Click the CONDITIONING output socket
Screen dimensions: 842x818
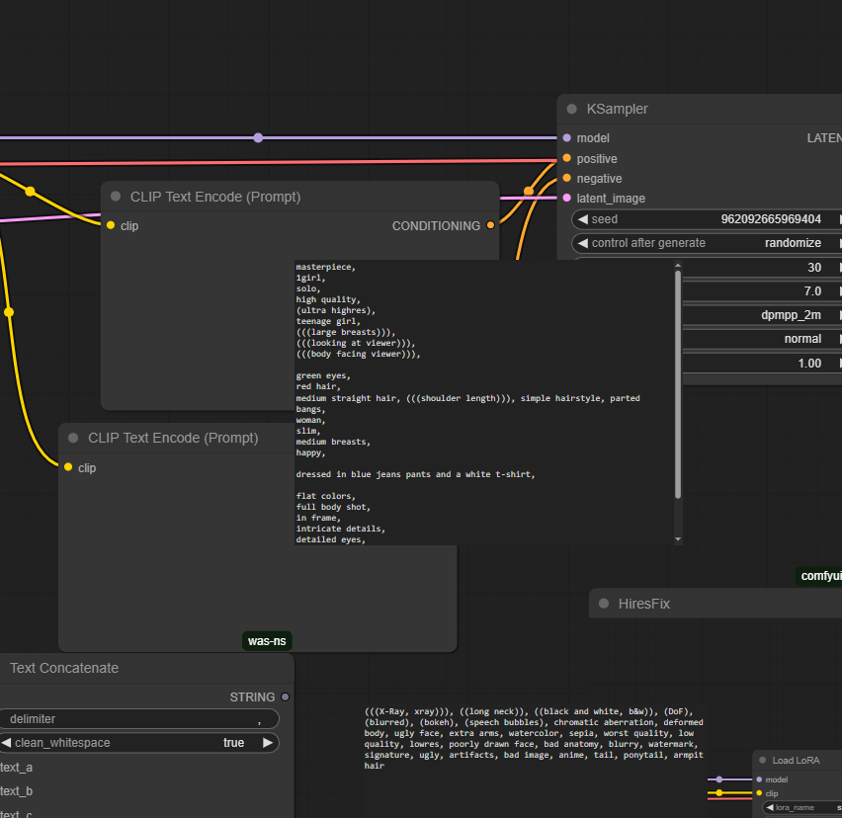click(x=490, y=225)
